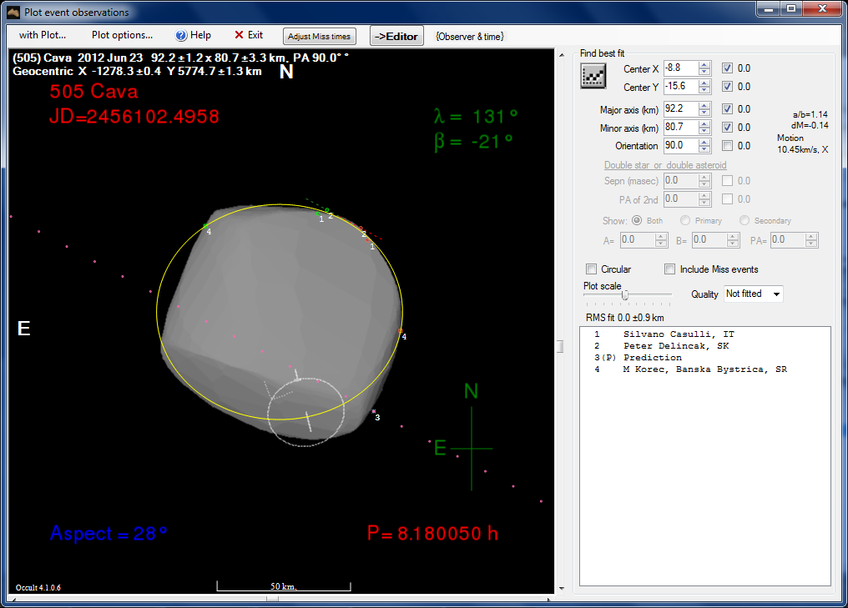Screen dimensions: 848x608
Task: Increase Center X with the up spinner
Action: 704,65
